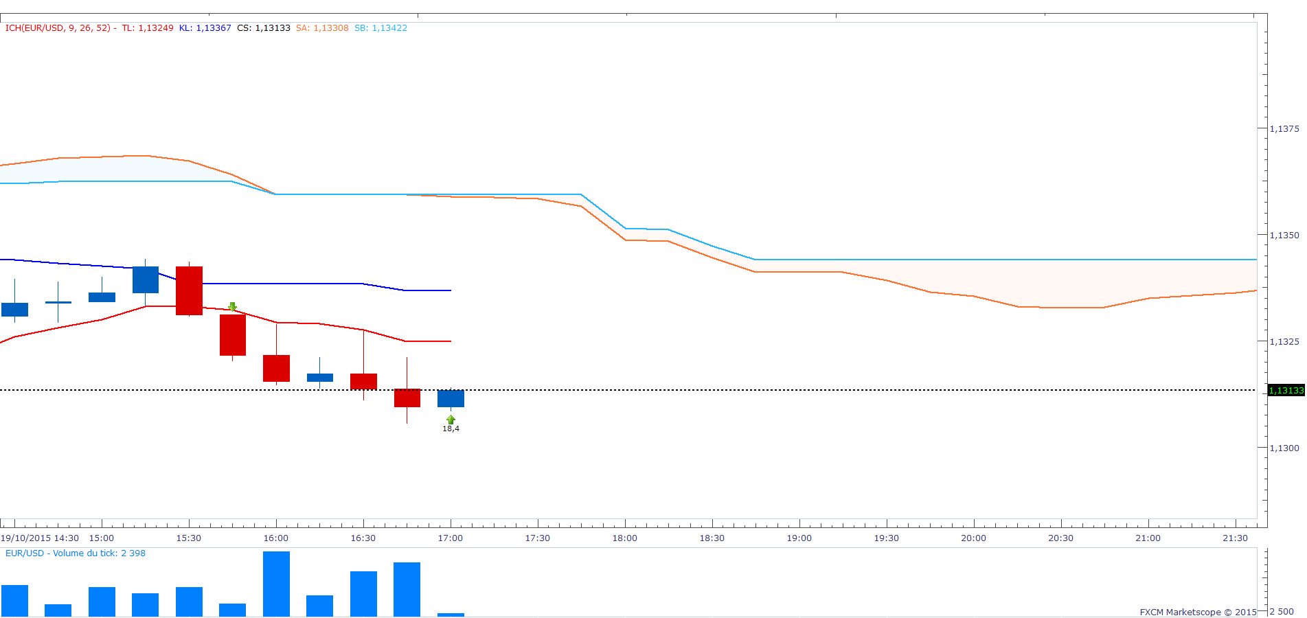Click the KL: 1,13367 Kijun value
Viewport: 1307px width, 618px height.
205,28
